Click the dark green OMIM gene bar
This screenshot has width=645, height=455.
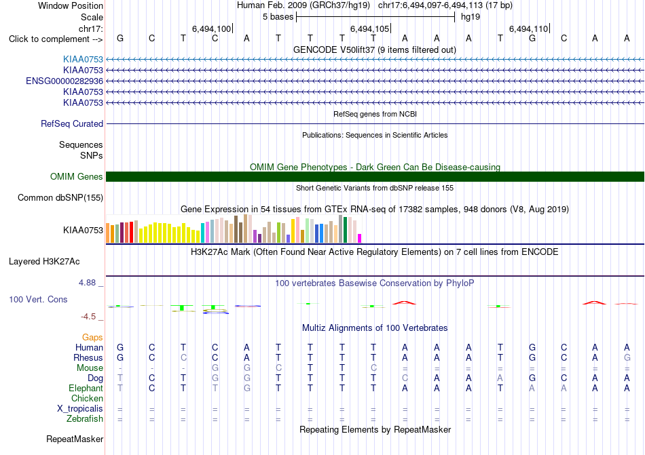[x=375, y=176]
